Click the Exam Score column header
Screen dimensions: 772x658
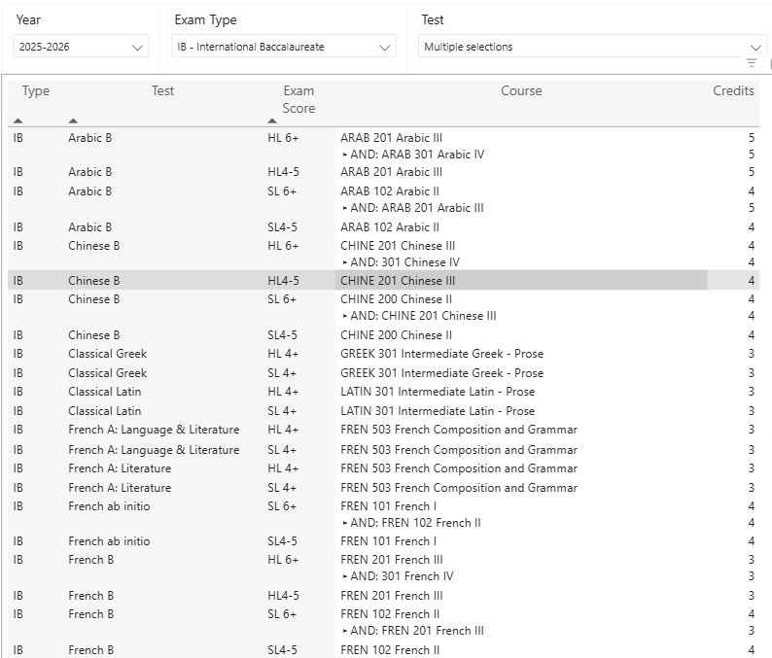point(298,99)
